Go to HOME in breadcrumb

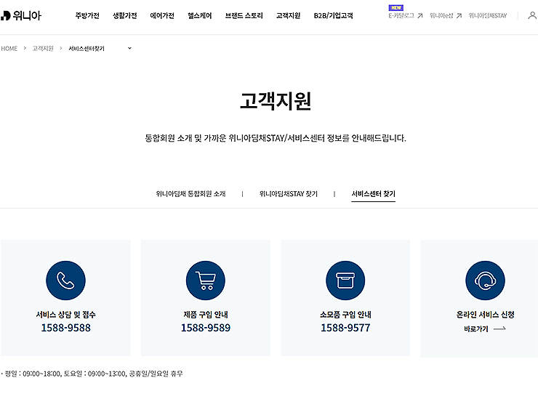9,49
